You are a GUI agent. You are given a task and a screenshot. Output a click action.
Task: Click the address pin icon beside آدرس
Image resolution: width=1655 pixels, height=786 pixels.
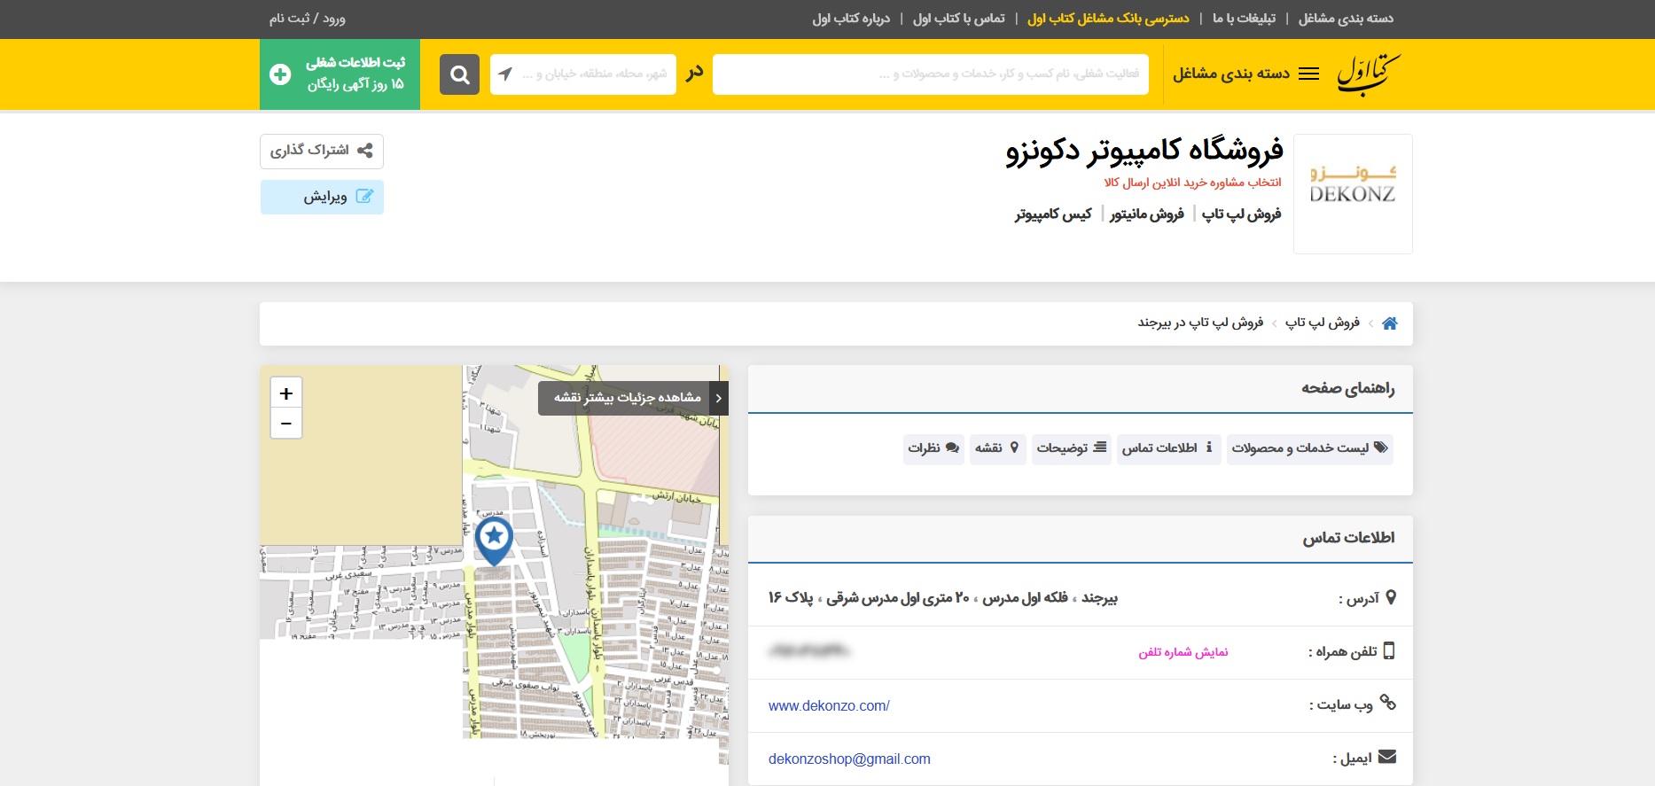tap(1391, 597)
